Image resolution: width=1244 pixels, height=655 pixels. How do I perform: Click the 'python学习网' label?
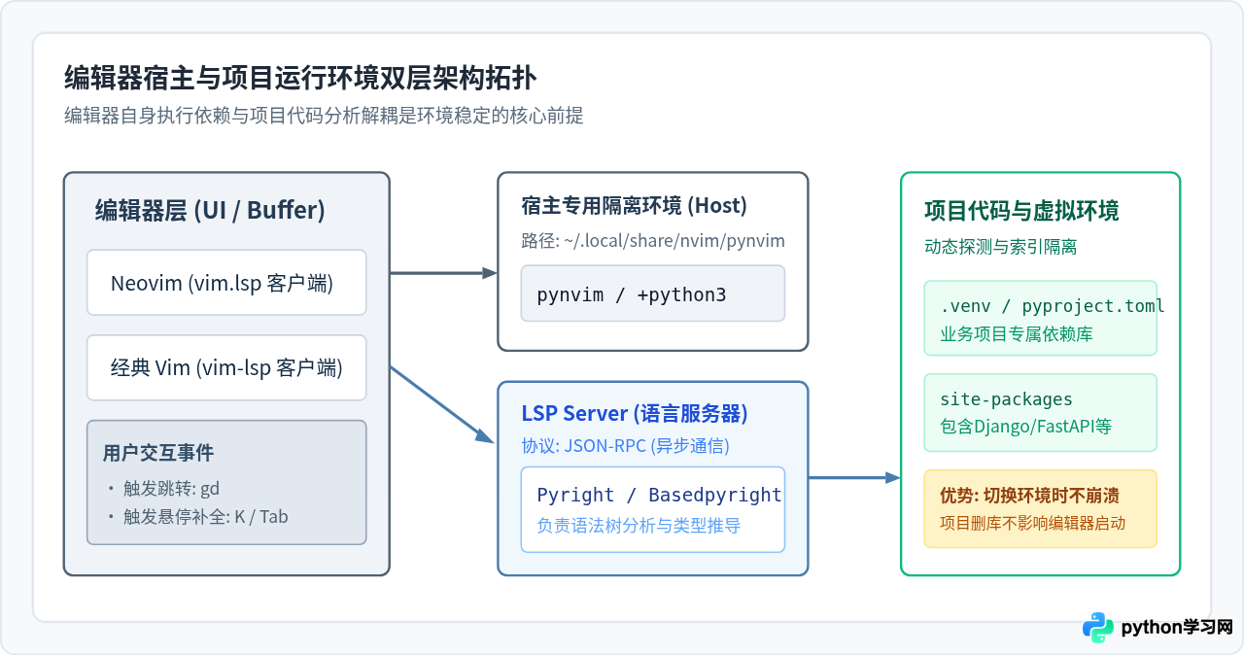(x=1177, y=628)
